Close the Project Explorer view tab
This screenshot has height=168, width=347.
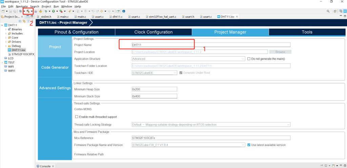tap(22, 17)
